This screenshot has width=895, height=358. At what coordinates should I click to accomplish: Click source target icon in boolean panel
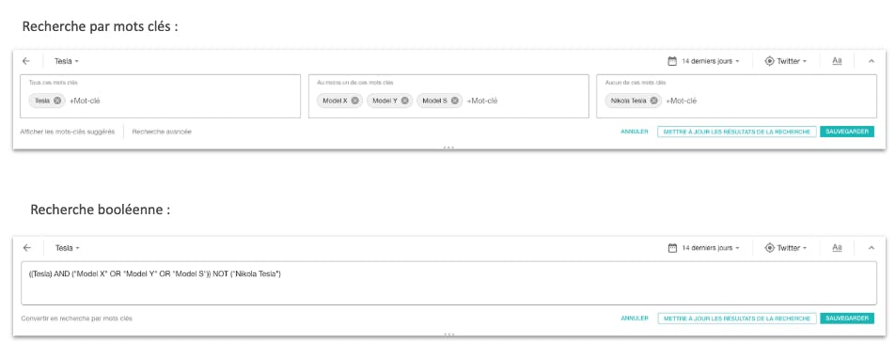769,248
